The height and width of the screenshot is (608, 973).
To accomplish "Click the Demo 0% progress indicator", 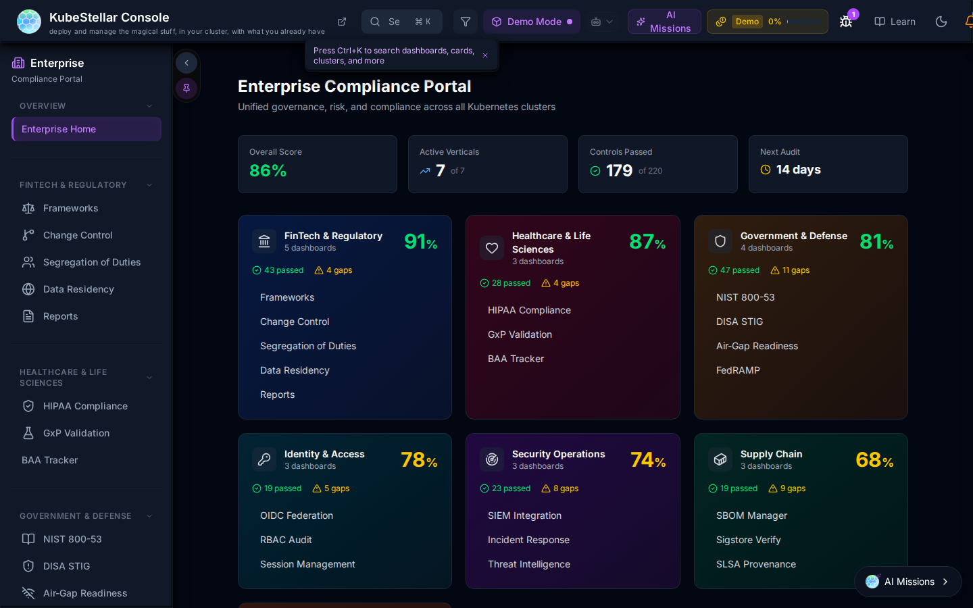I will 767,22.
